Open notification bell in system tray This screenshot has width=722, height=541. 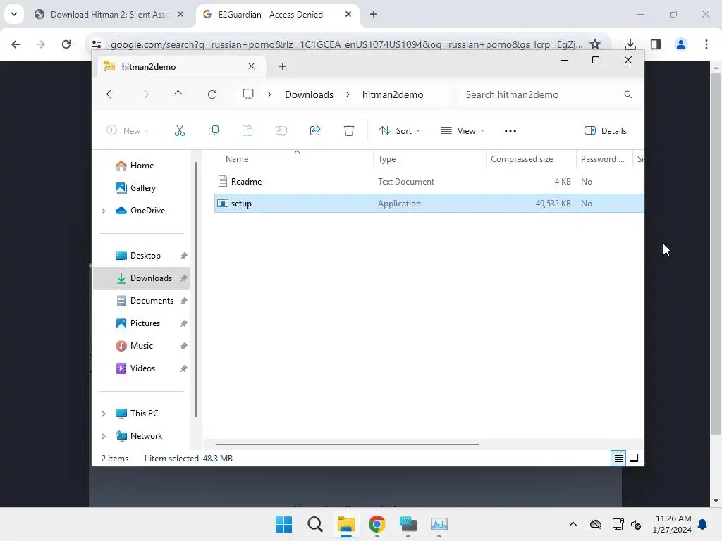(702, 524)
